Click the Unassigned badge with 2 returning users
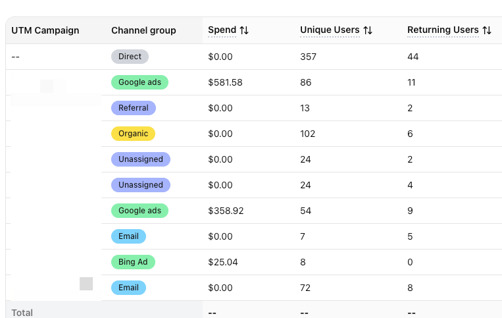 141,159
